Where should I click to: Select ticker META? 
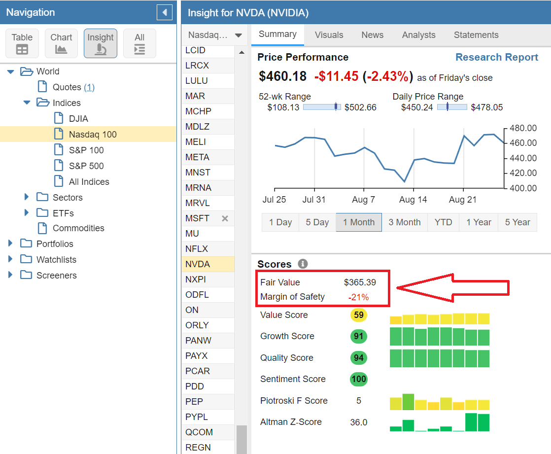(x=208, y=157)
